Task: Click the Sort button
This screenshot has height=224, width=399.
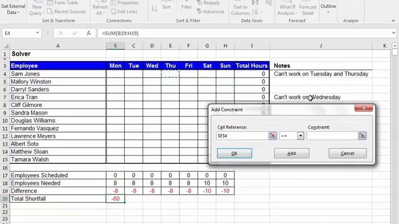Action: point(166,6)
